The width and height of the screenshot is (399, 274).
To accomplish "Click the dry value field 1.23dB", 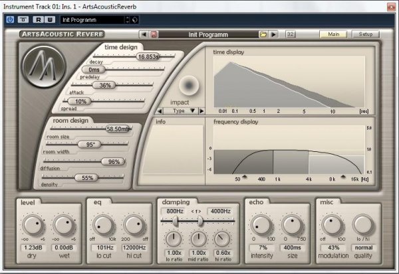I will coord(33,247).
